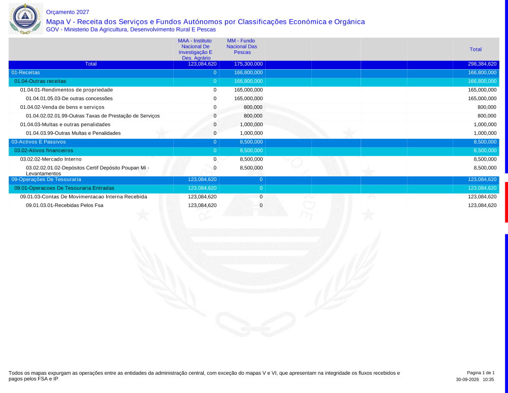
Task: Select the footer note starting "Todos os mapas expurgam"
Action: [x=204, y=376]
